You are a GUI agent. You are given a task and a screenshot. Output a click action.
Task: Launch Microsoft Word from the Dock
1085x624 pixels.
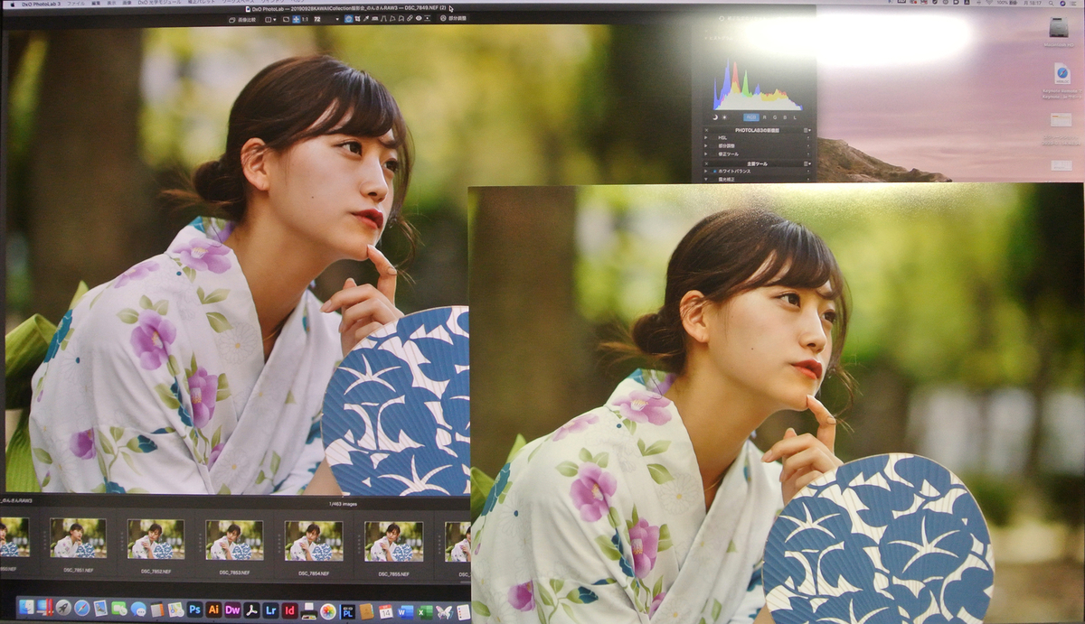405,611
